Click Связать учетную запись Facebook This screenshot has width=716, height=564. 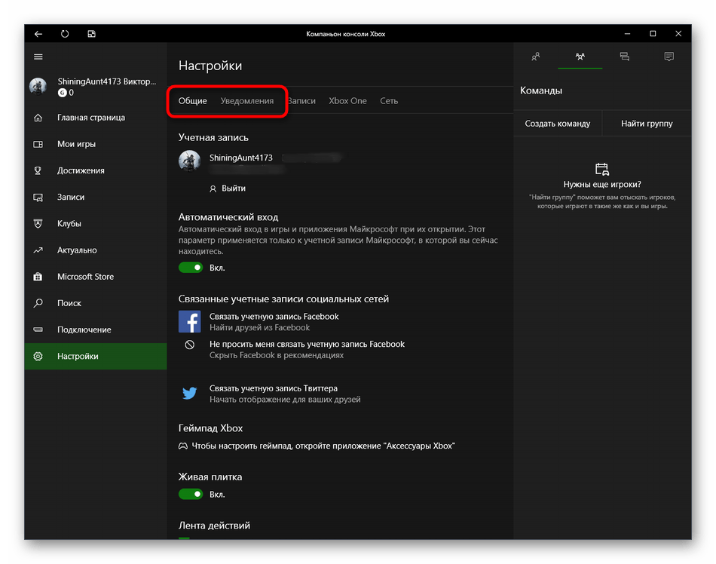coord(274,317)
